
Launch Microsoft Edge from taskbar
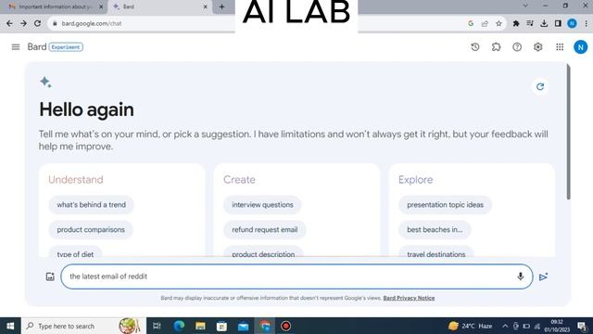179,326
